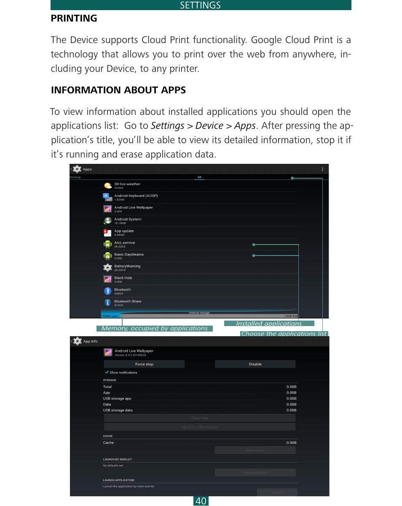
Task: Open the BatteryWarning list entry
Action: (200, 267)
